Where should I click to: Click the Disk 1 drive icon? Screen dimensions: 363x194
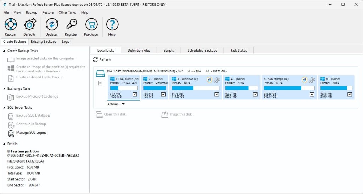tap(100, 74)
